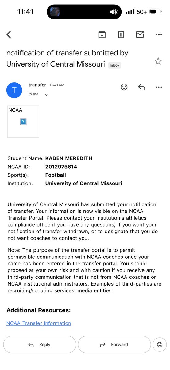Open the NCAA Transfer Information link
The width and height of the screenshot is (170, 370).
click(x=39, y=323)
